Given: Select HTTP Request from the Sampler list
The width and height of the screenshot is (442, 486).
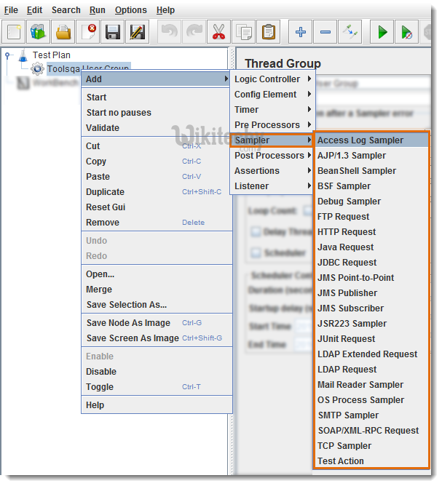Looking at the screenshot, I should pyautogui.click(x=347, y=232).
